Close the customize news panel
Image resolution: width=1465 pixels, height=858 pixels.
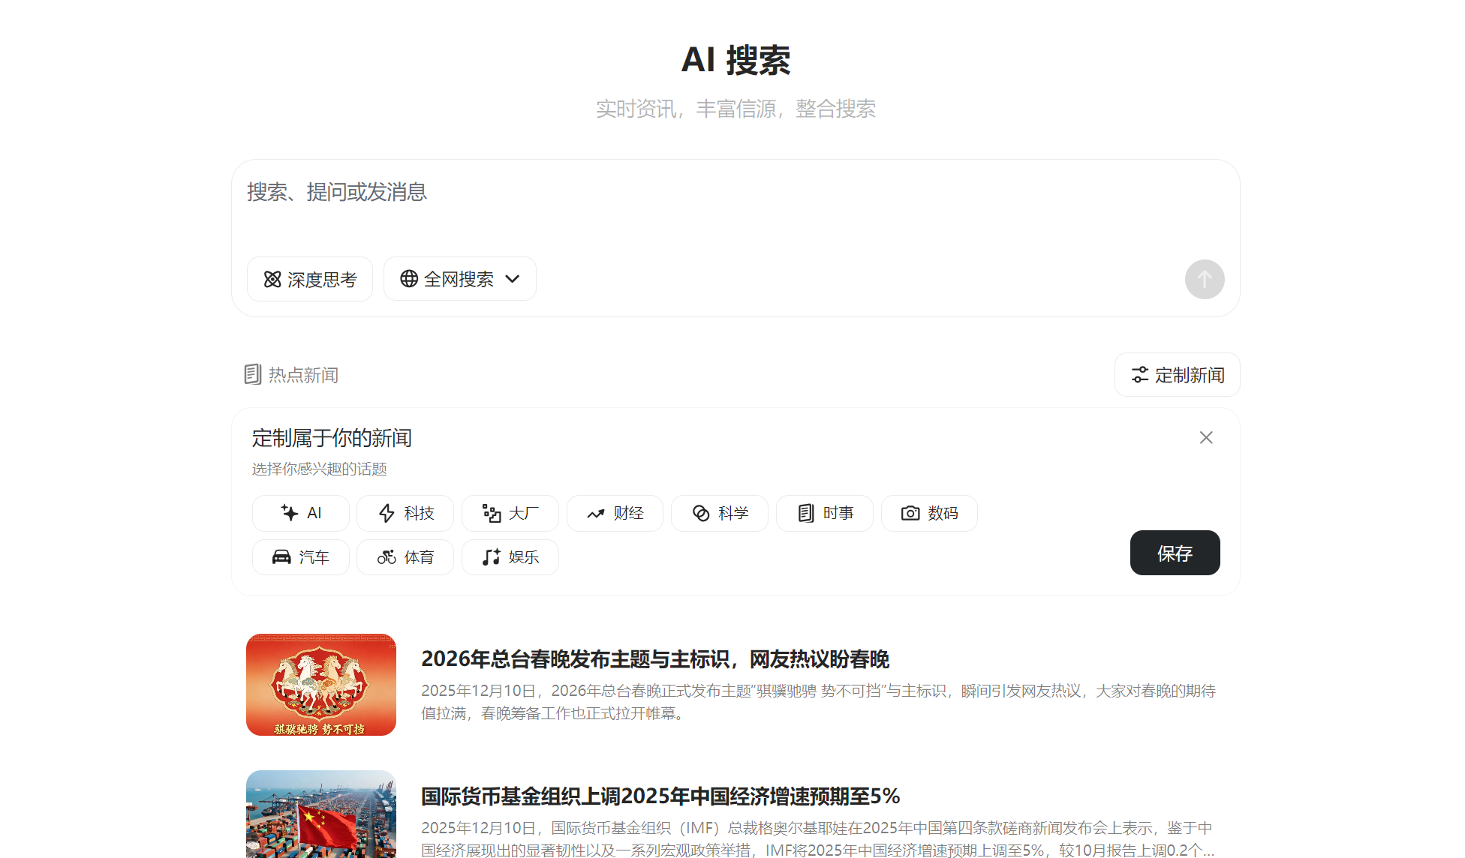pos(1205,437)
